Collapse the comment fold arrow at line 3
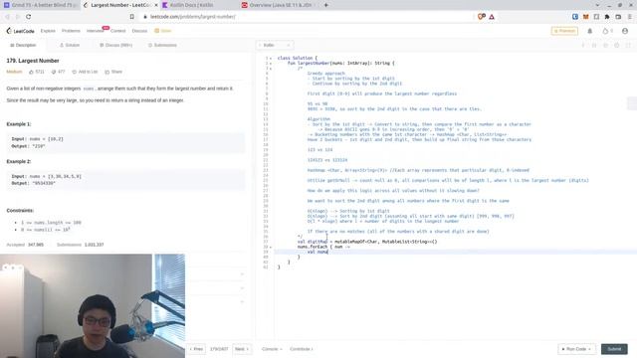637x358 pixels. tap(271, 69)
